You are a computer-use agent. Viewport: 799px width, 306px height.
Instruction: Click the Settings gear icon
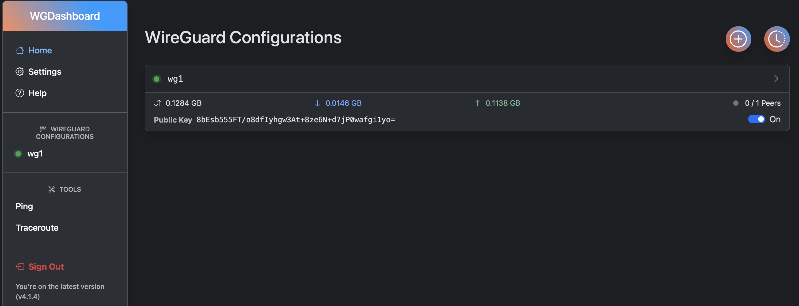pyautogui.click(x=20, y=72)
